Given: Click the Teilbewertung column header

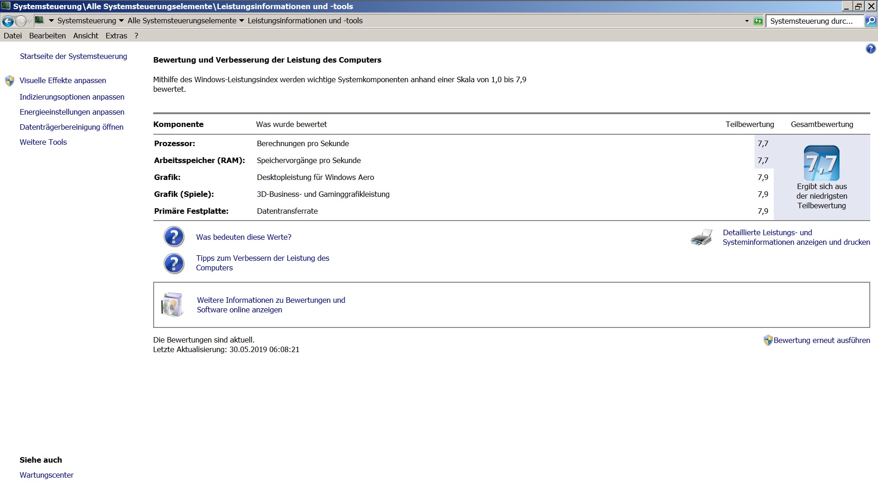Looking at the screenshot, I should click(x=750, y=124).
